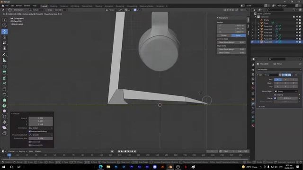Open the Keying menu in the timeline
Screen dimensions: 303x170
pyautogui.click(x=23, y=151)
